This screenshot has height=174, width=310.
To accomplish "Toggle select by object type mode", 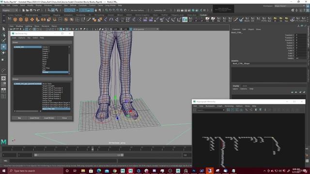I will (x=53, y=10).
